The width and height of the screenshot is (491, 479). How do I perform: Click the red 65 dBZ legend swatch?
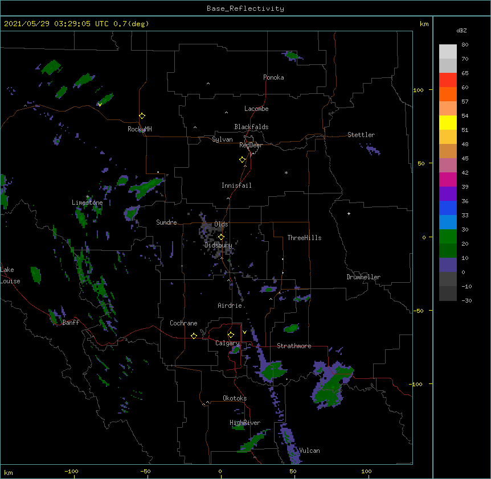coord(448,80)
